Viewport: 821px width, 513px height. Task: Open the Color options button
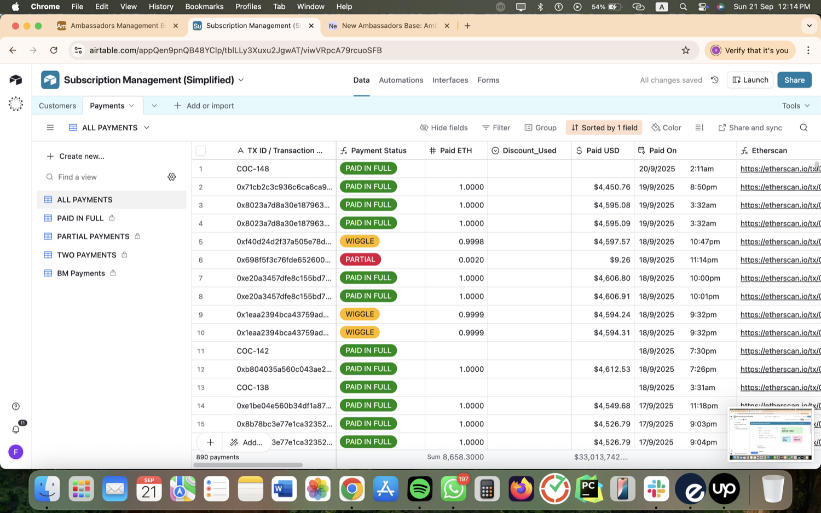tap(666, 128)
